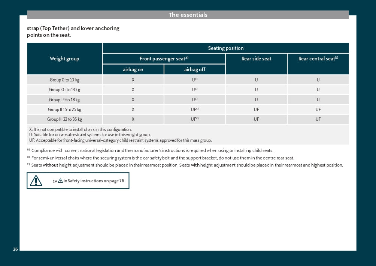Click the "Group 0+ to 13 kg" row label
This screenshot has height=266, width=376.
click(x=64, y=90)
